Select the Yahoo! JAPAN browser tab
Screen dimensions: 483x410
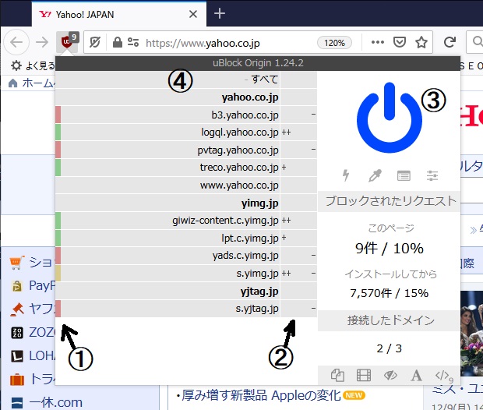tap(119, 14)
